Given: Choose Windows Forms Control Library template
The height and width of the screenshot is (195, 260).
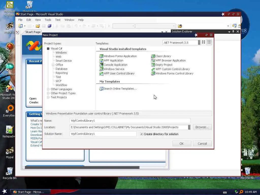Looking at the screenshot, I should pyautogui.click(x=172, y=73).
